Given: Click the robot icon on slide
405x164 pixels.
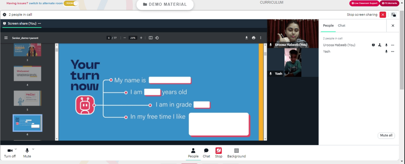Looking at the screenshot, I should click(85, 105).
